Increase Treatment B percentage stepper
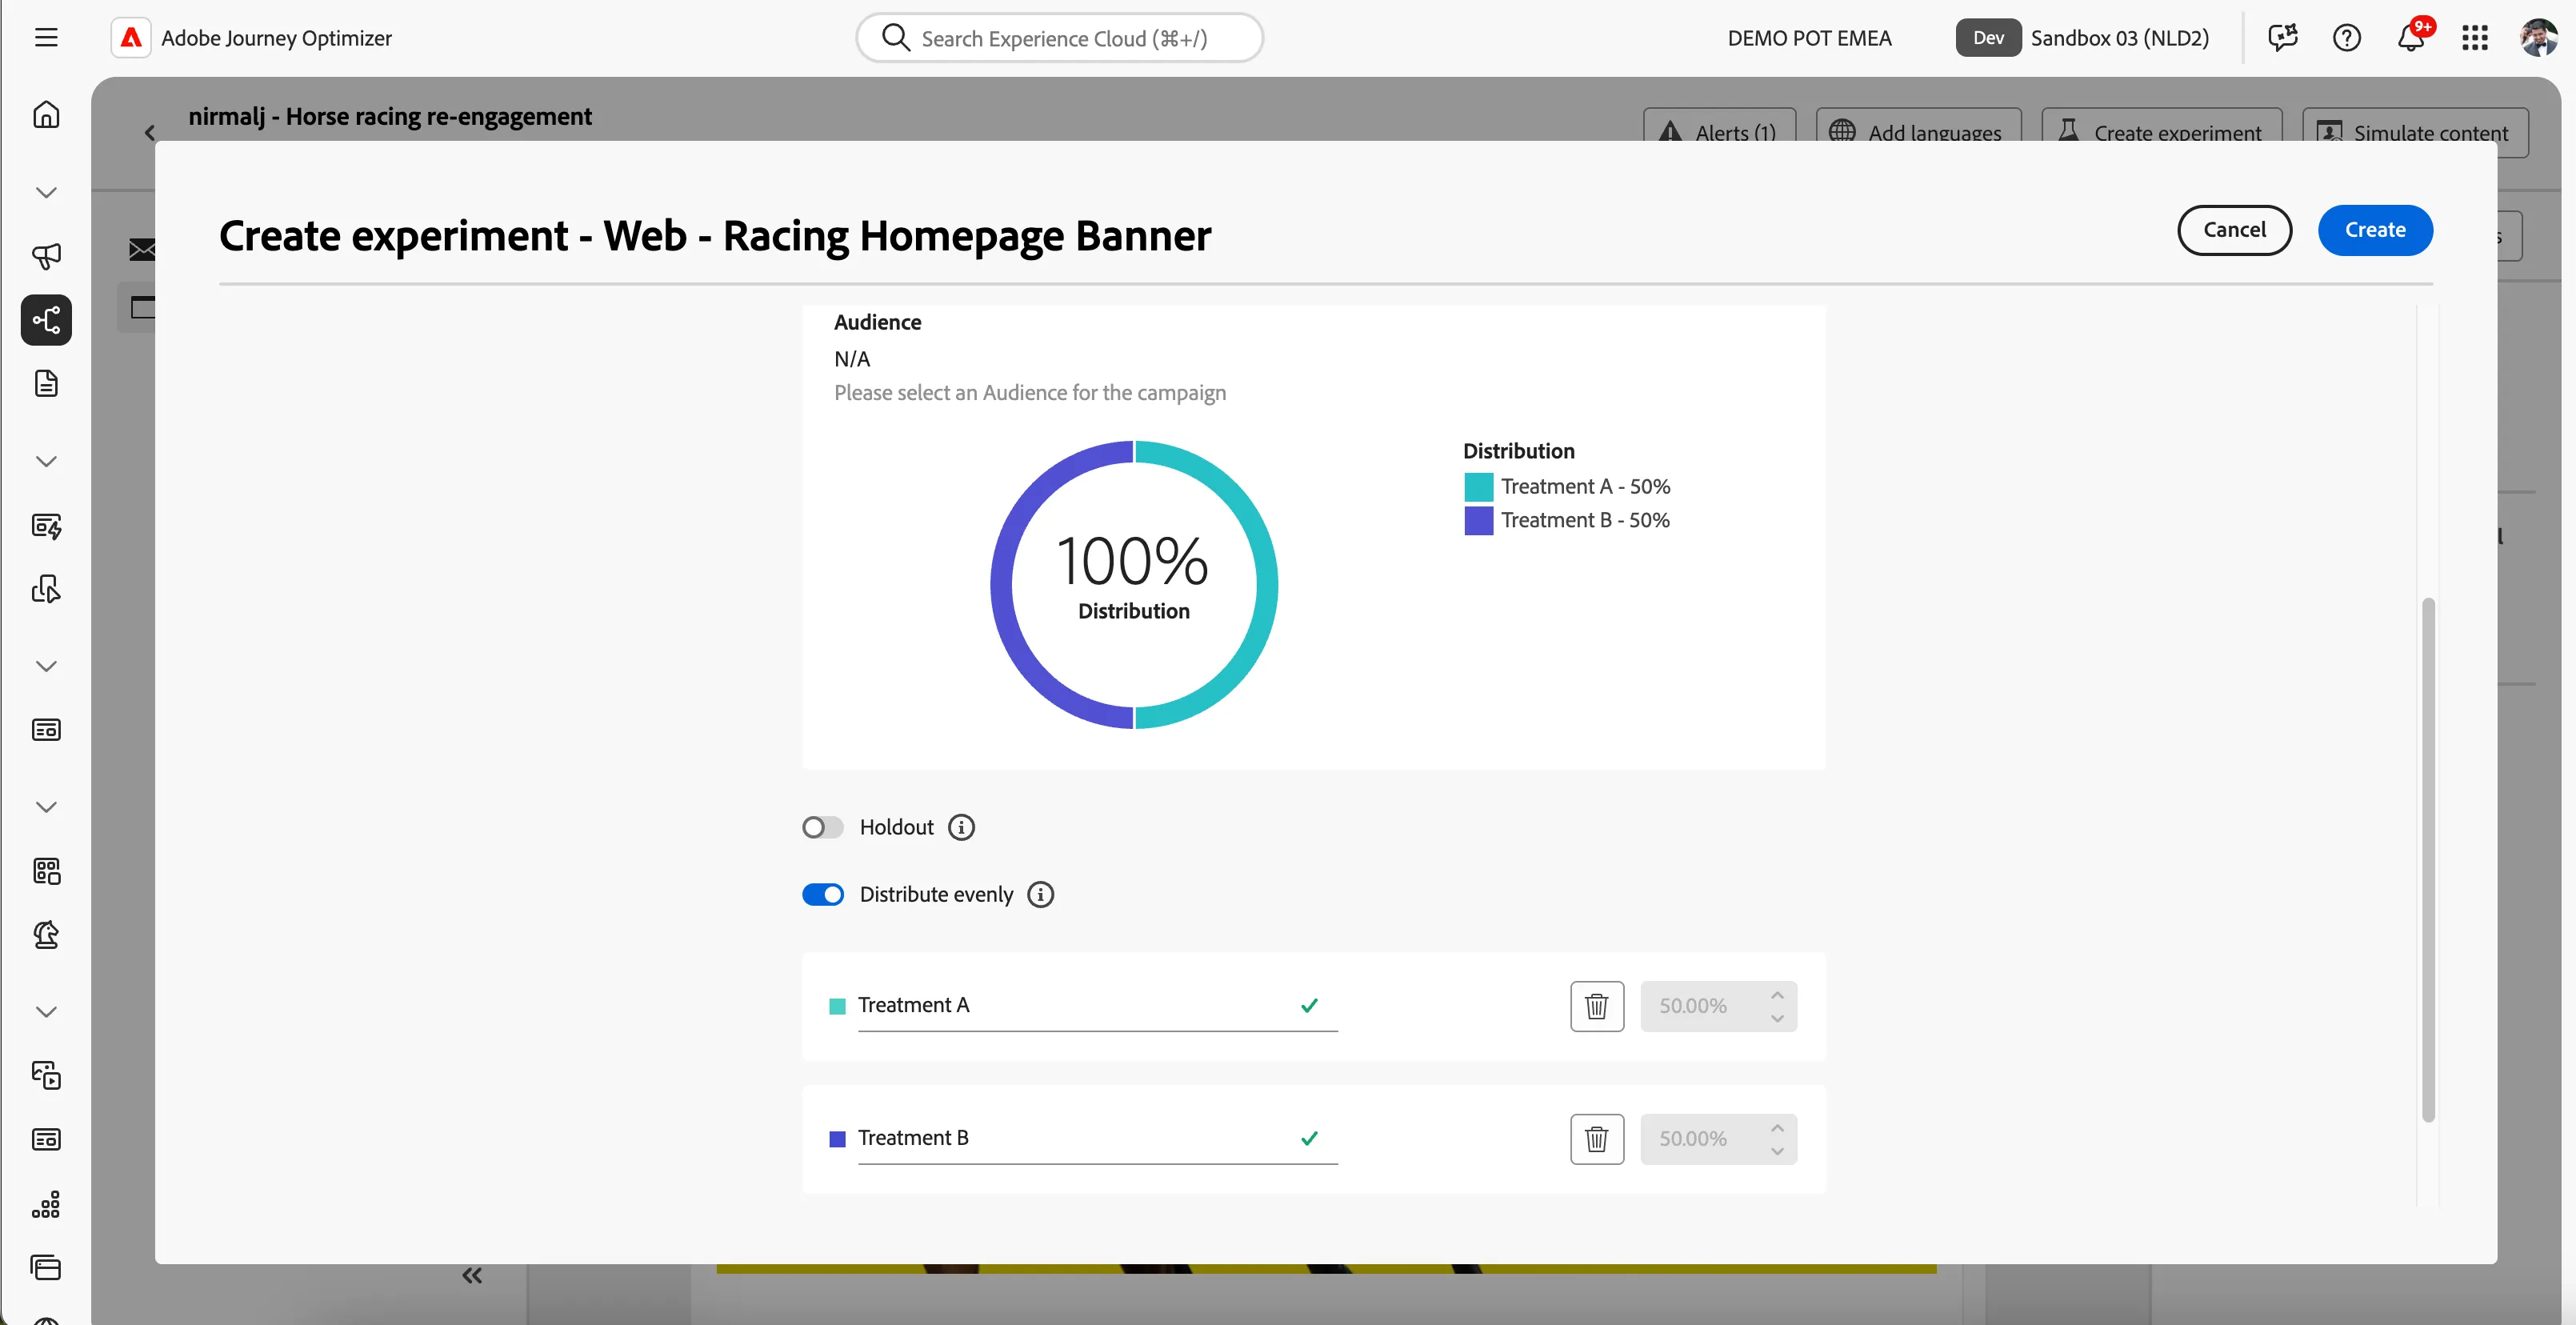Viewport: 2576px width, 1325px height. click(x=1777, y=1128)
